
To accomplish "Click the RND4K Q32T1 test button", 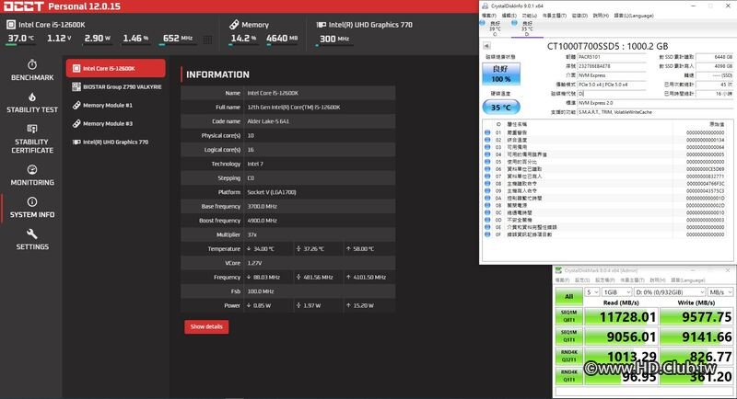I will pos(568,356).
